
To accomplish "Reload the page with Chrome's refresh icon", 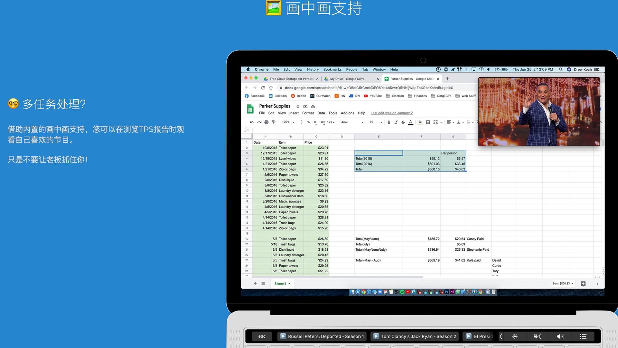I will [263, 88].
